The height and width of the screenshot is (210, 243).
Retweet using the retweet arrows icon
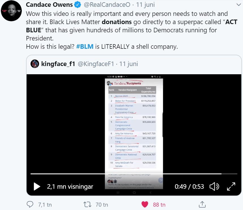point(87,204)
